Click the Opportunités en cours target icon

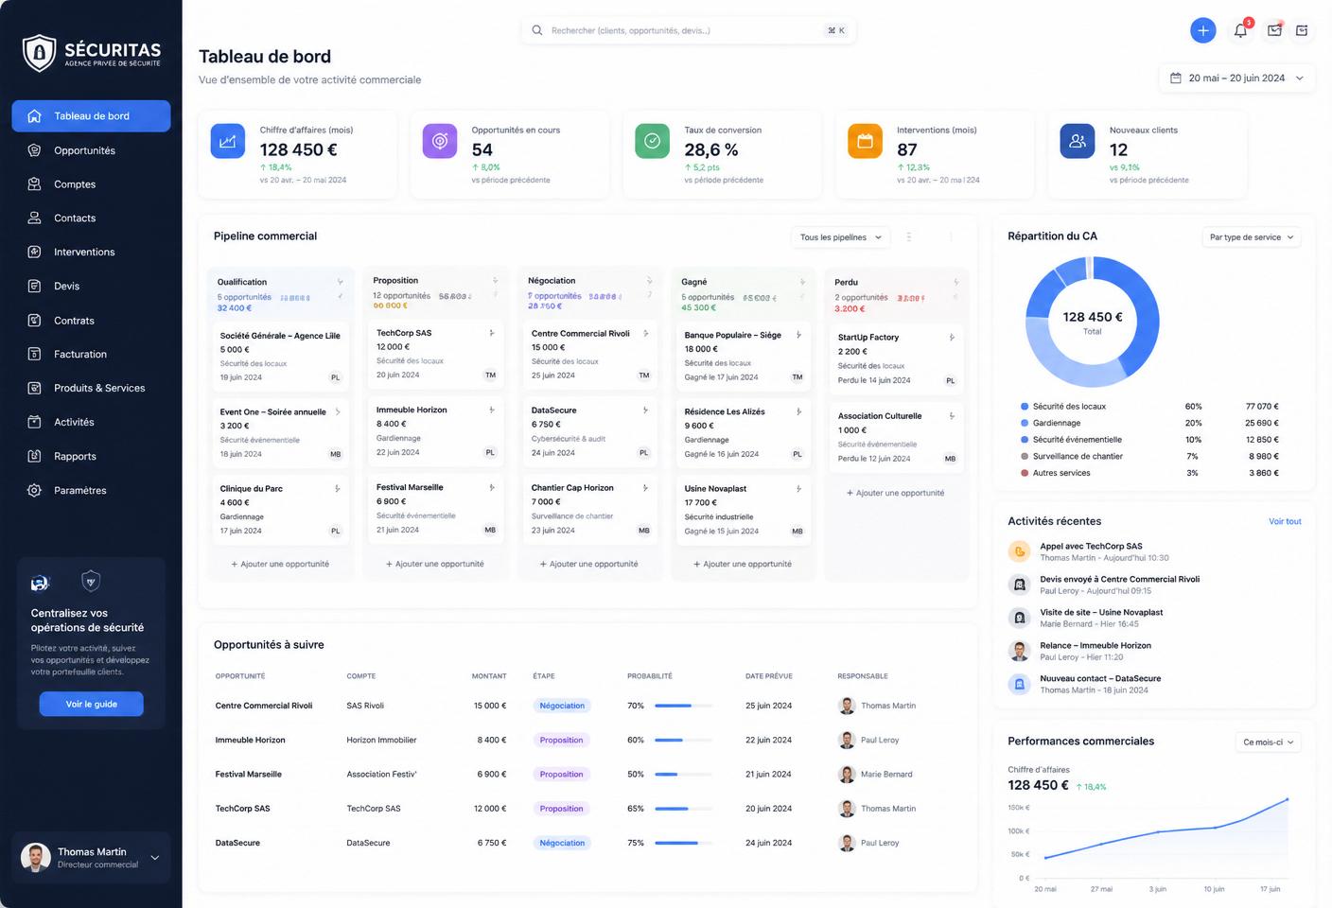click(x=440, y=141)
